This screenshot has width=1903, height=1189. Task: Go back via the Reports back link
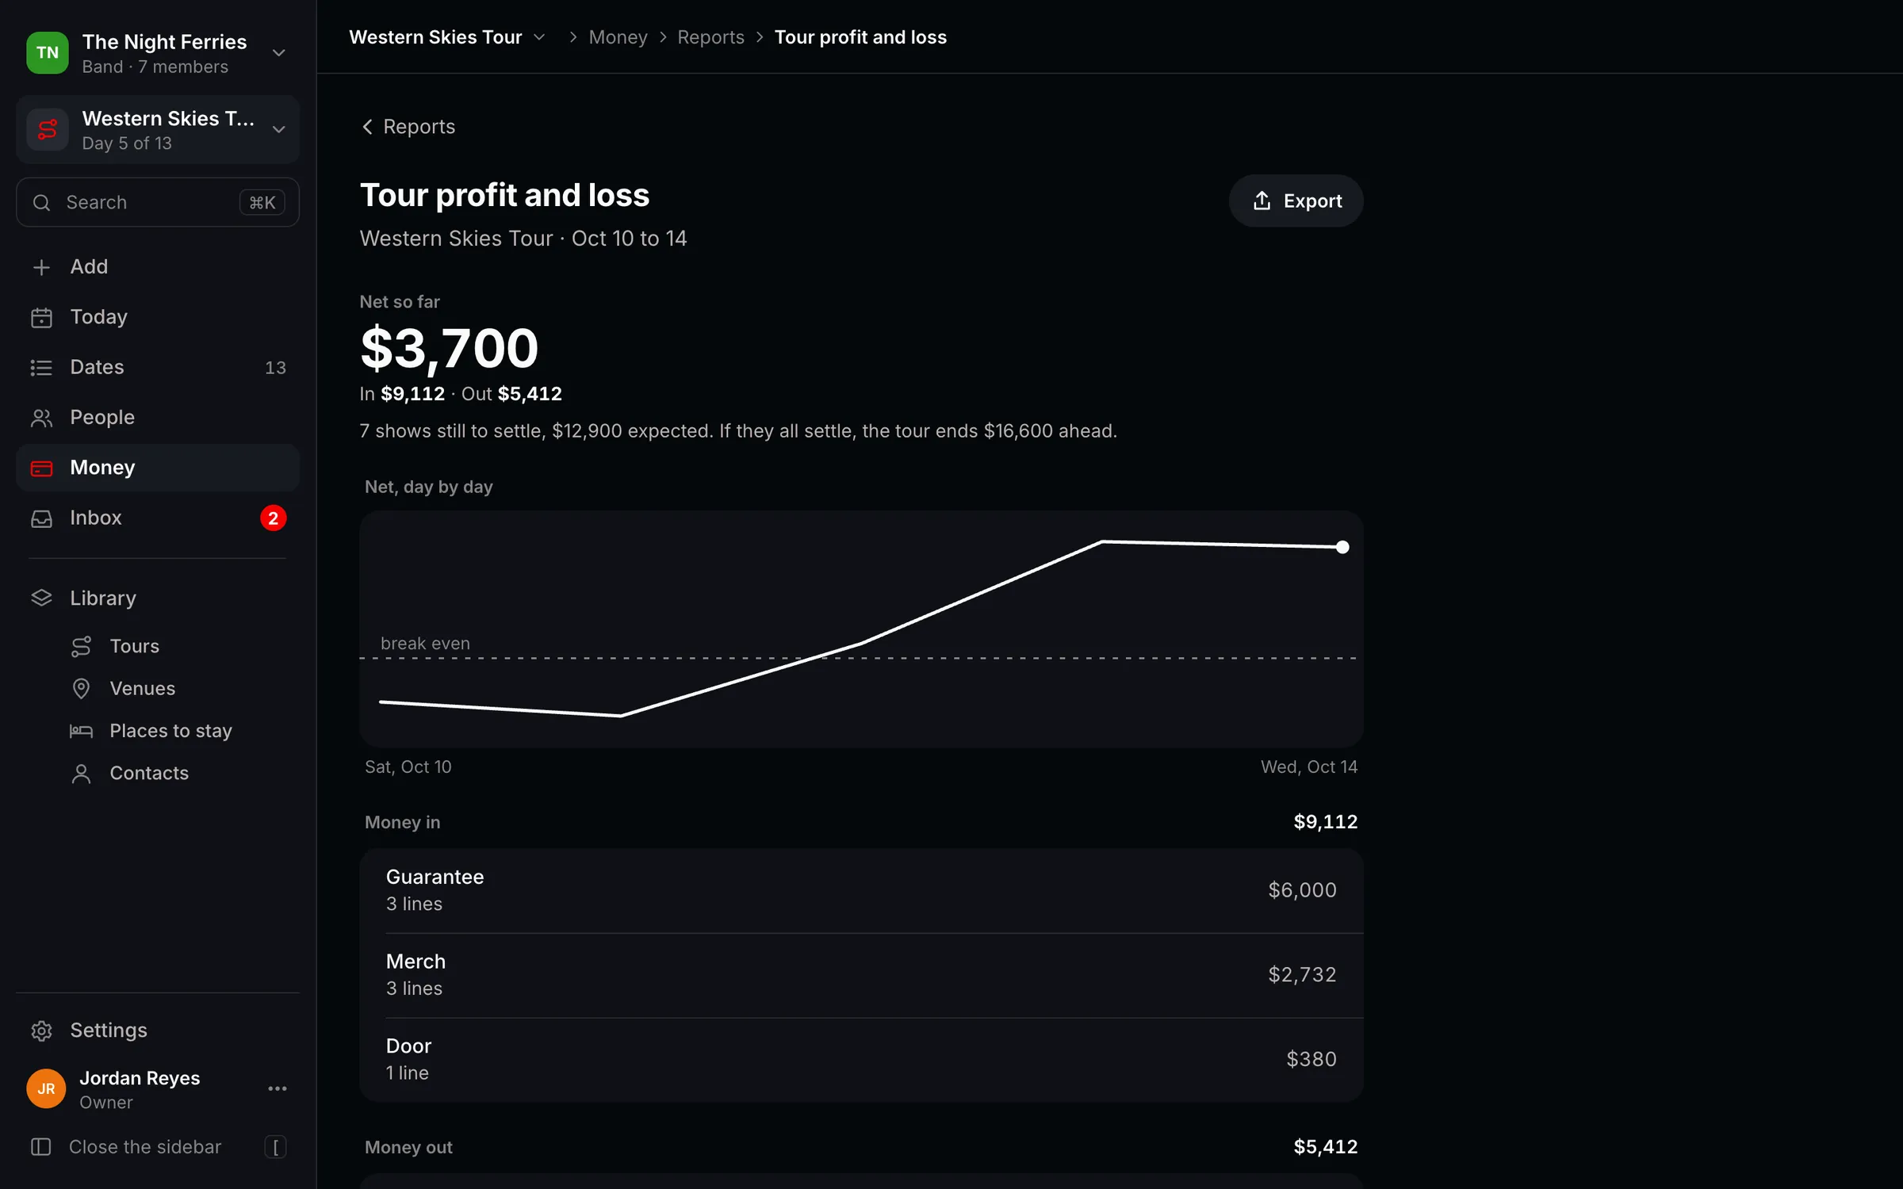pos(408,127)
